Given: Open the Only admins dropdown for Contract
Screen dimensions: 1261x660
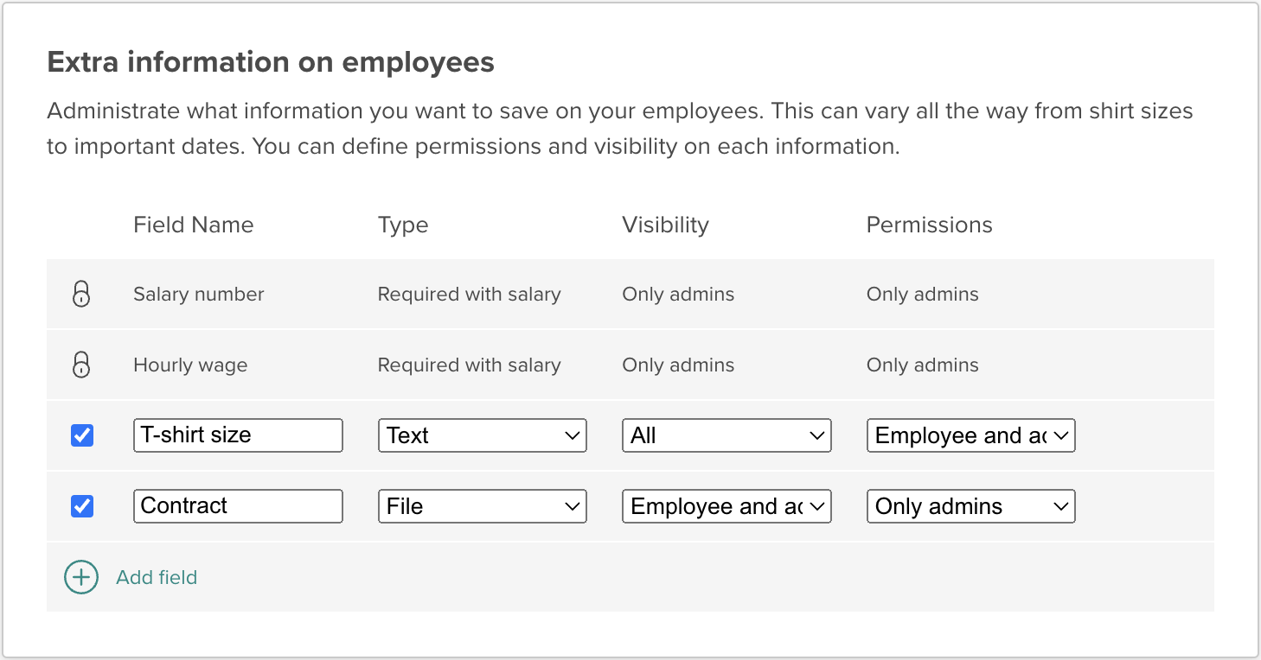Looking at the screenshot, I should [x=970, y=506].
